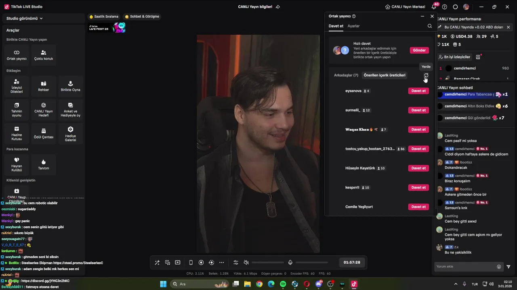Switch to the Ayarlar tab
The width and height of the screenshot is (517, 290).
click(x=353, y=26)
